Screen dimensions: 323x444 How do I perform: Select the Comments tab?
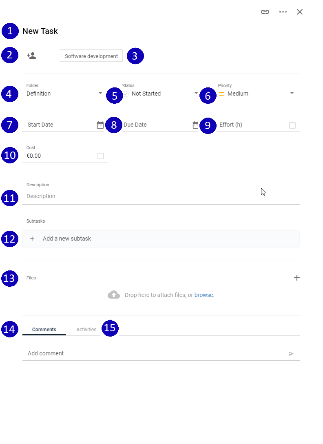coord(44,329)
